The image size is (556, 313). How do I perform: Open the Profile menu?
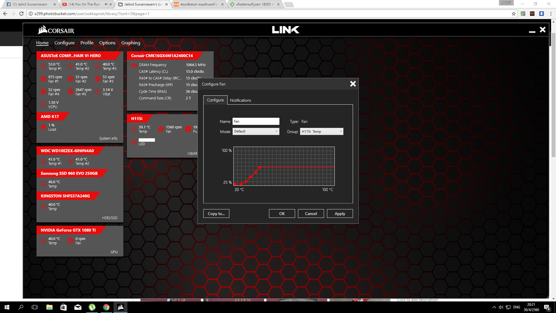click(x=87, y=43)
